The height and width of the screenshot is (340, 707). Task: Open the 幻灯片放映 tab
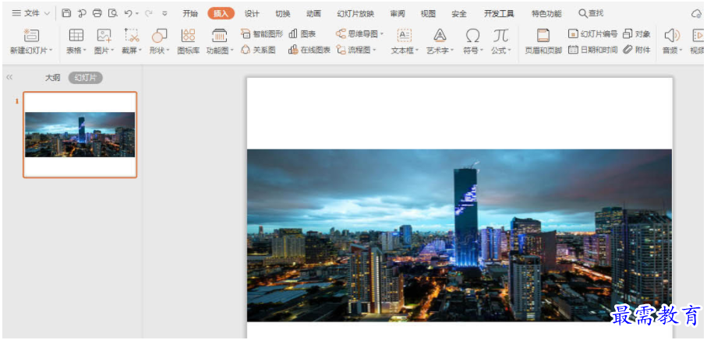pyautogui.click(x=355, y=13)
